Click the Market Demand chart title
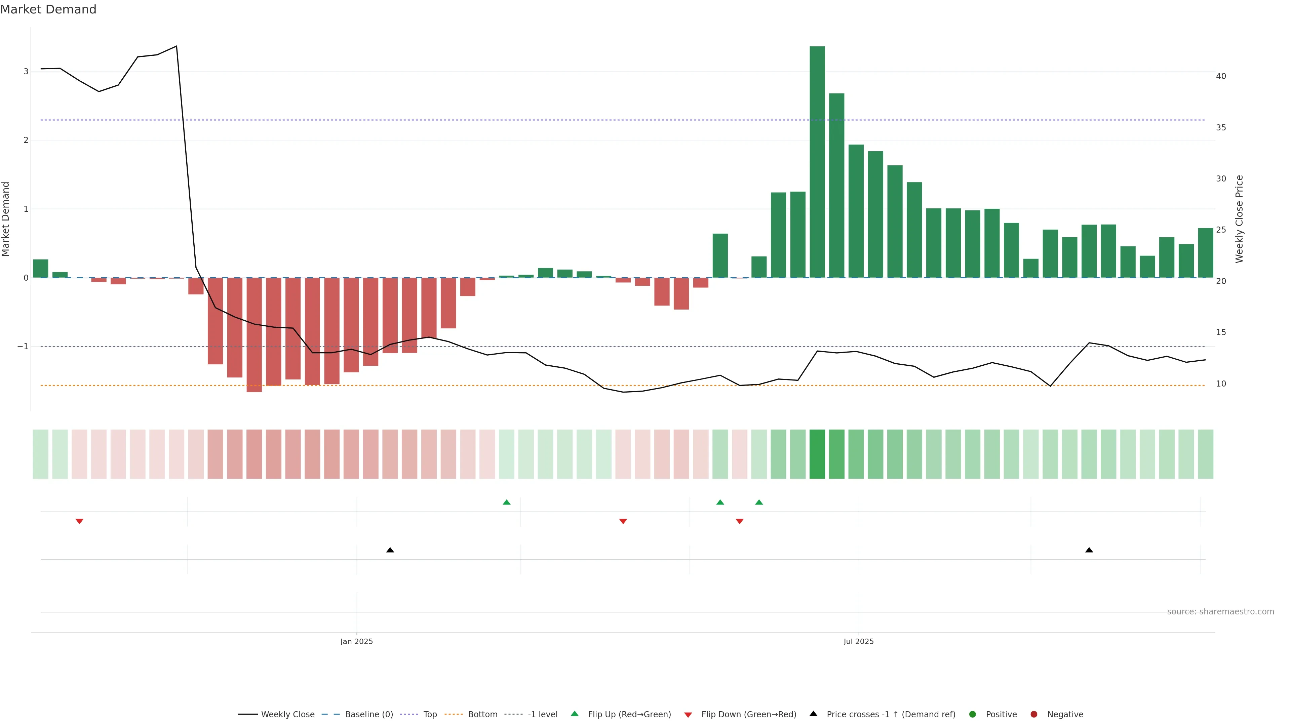Screen dimensions: 1291x726 48,9
